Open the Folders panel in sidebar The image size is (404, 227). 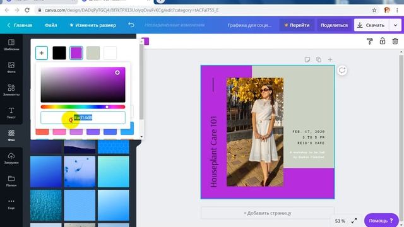[11, 181]
